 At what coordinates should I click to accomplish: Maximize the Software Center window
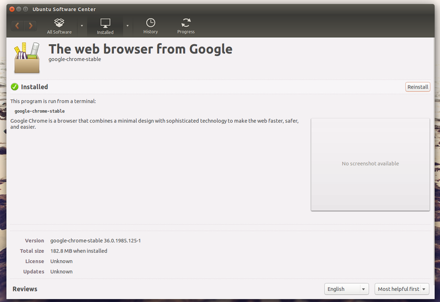(26, 9)
